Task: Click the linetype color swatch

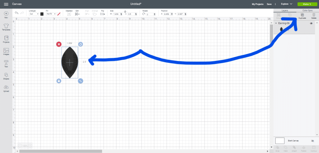Action: (42, 14)
